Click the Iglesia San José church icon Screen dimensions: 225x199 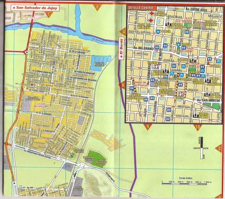[207, 93]
